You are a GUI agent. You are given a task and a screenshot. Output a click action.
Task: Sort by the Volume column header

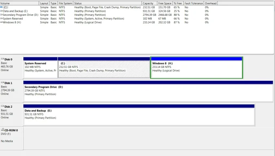tap(19, 3)
